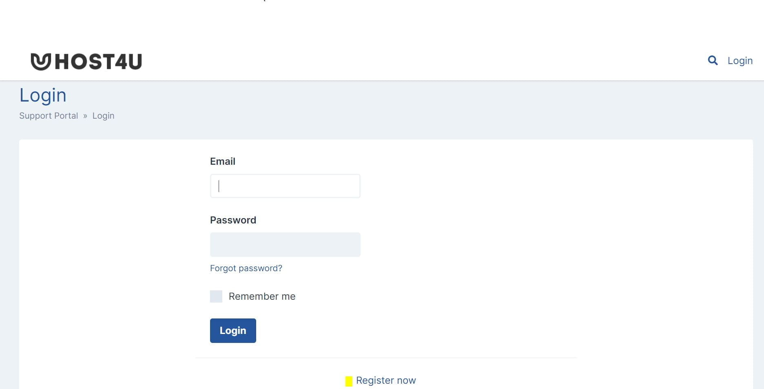Tick the Remember me checkbox

[x=216, y=296]
